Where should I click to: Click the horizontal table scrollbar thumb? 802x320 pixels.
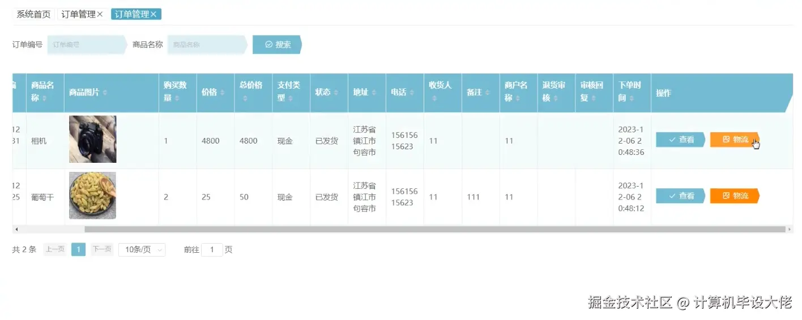435,230
